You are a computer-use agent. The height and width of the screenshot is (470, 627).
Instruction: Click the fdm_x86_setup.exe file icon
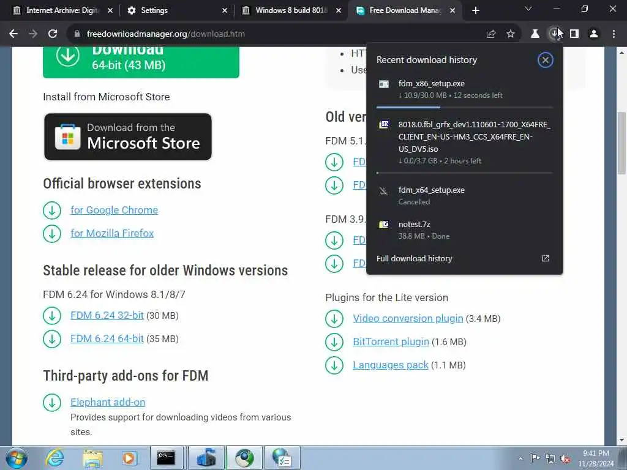[384, 84]
